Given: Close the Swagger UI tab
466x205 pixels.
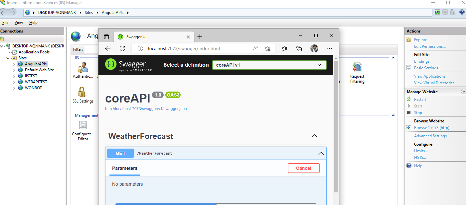Looking at the screenshot, I should click(x=189, y=37).
